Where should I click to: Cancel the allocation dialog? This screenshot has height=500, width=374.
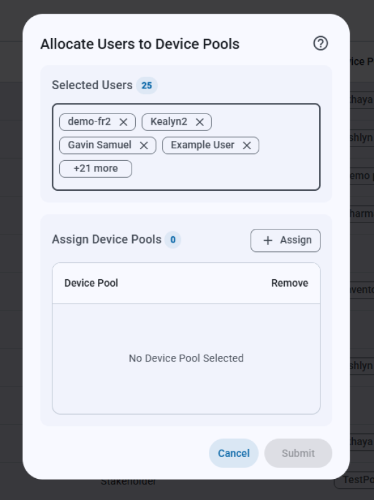coord(234,453)
